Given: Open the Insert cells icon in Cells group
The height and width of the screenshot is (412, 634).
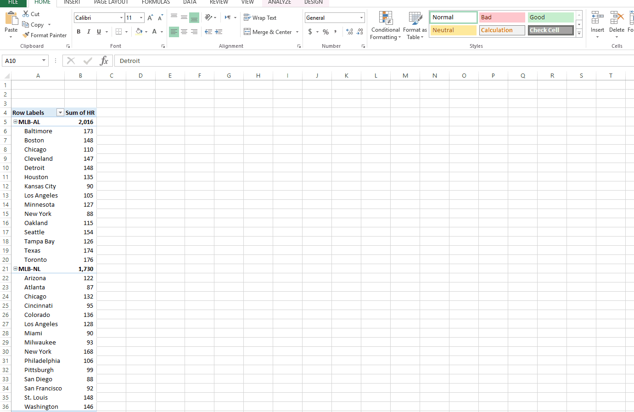Looking at the screenshot, I should (597, 22).
